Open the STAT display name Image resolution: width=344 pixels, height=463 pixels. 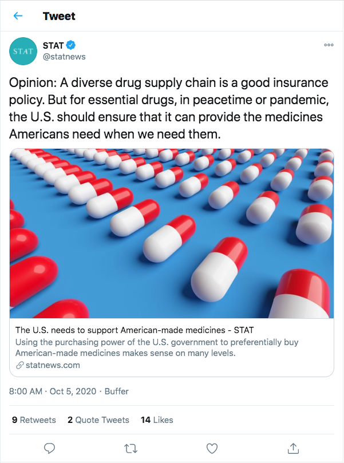pos(54,45)
